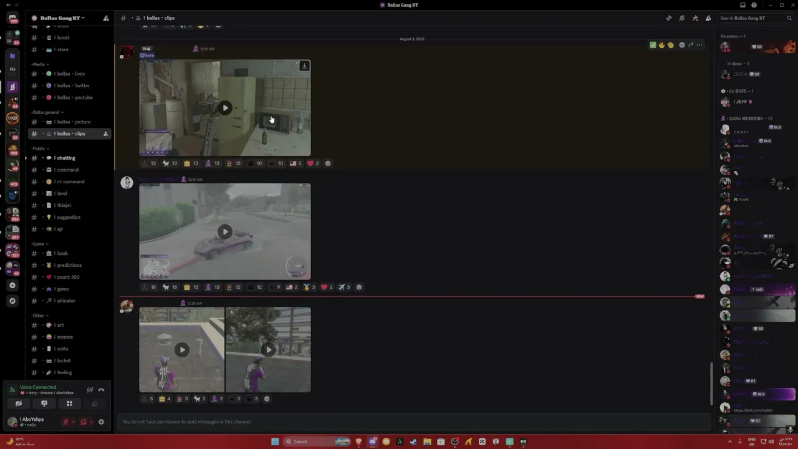
Task: Open the microphone input options arrow
Action: pos(73,422)
